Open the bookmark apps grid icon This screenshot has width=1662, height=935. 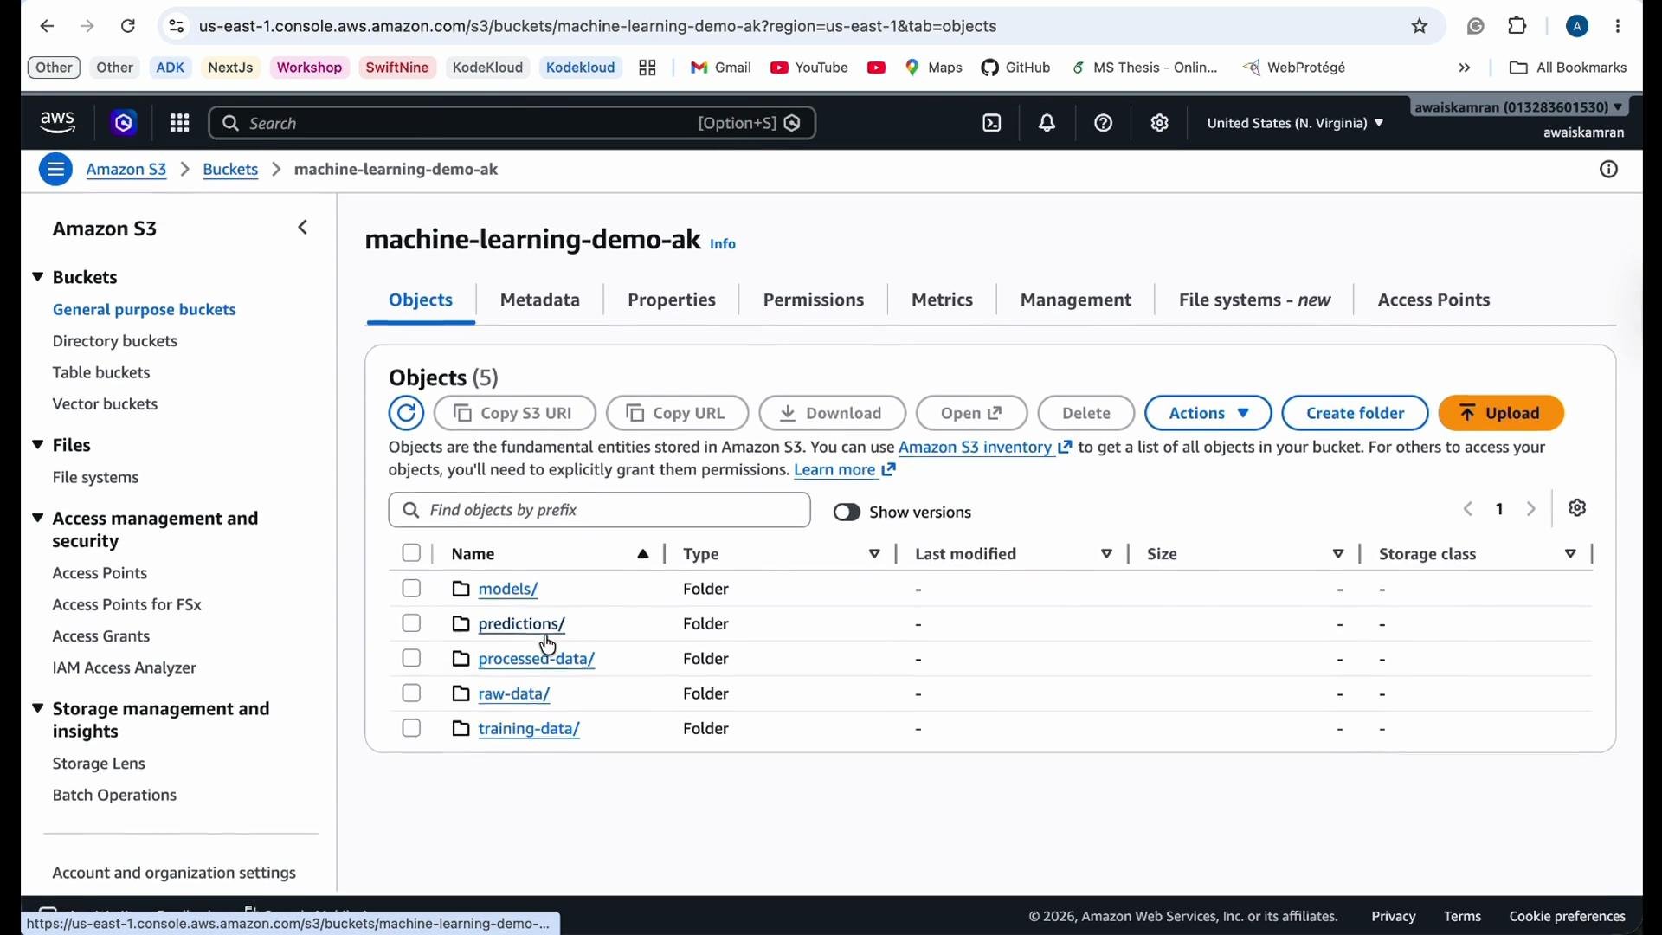(x=648, y=68)
